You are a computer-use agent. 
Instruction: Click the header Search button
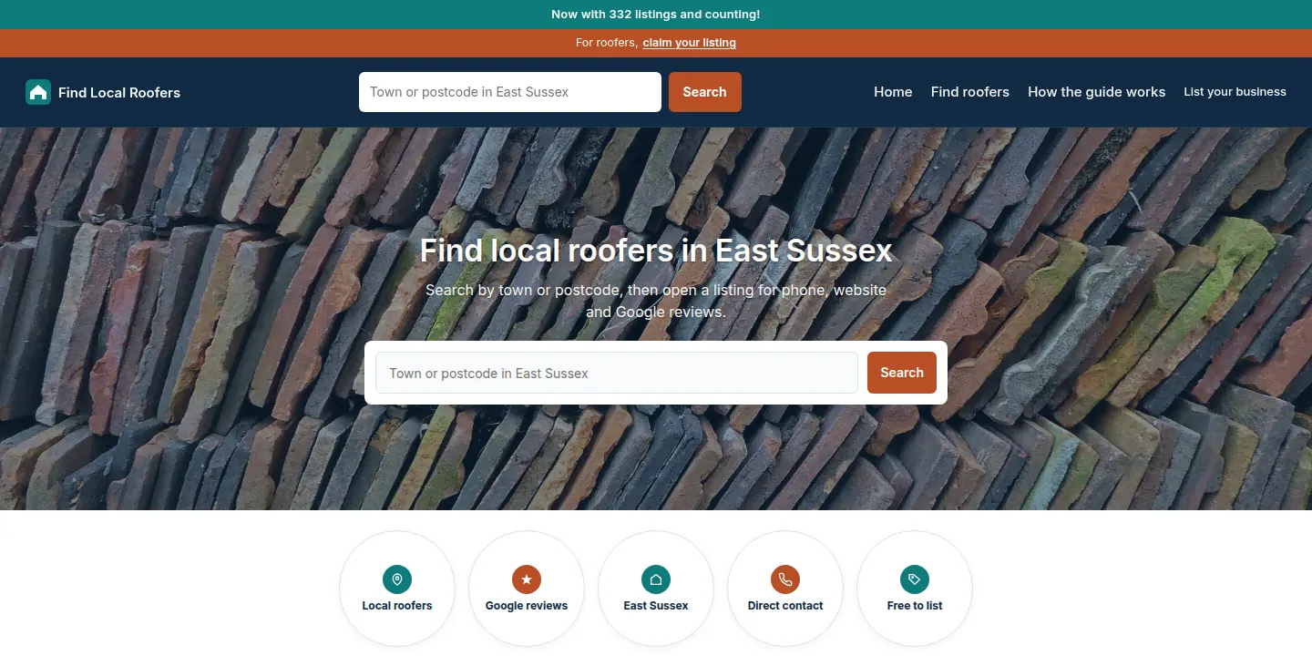705,92
